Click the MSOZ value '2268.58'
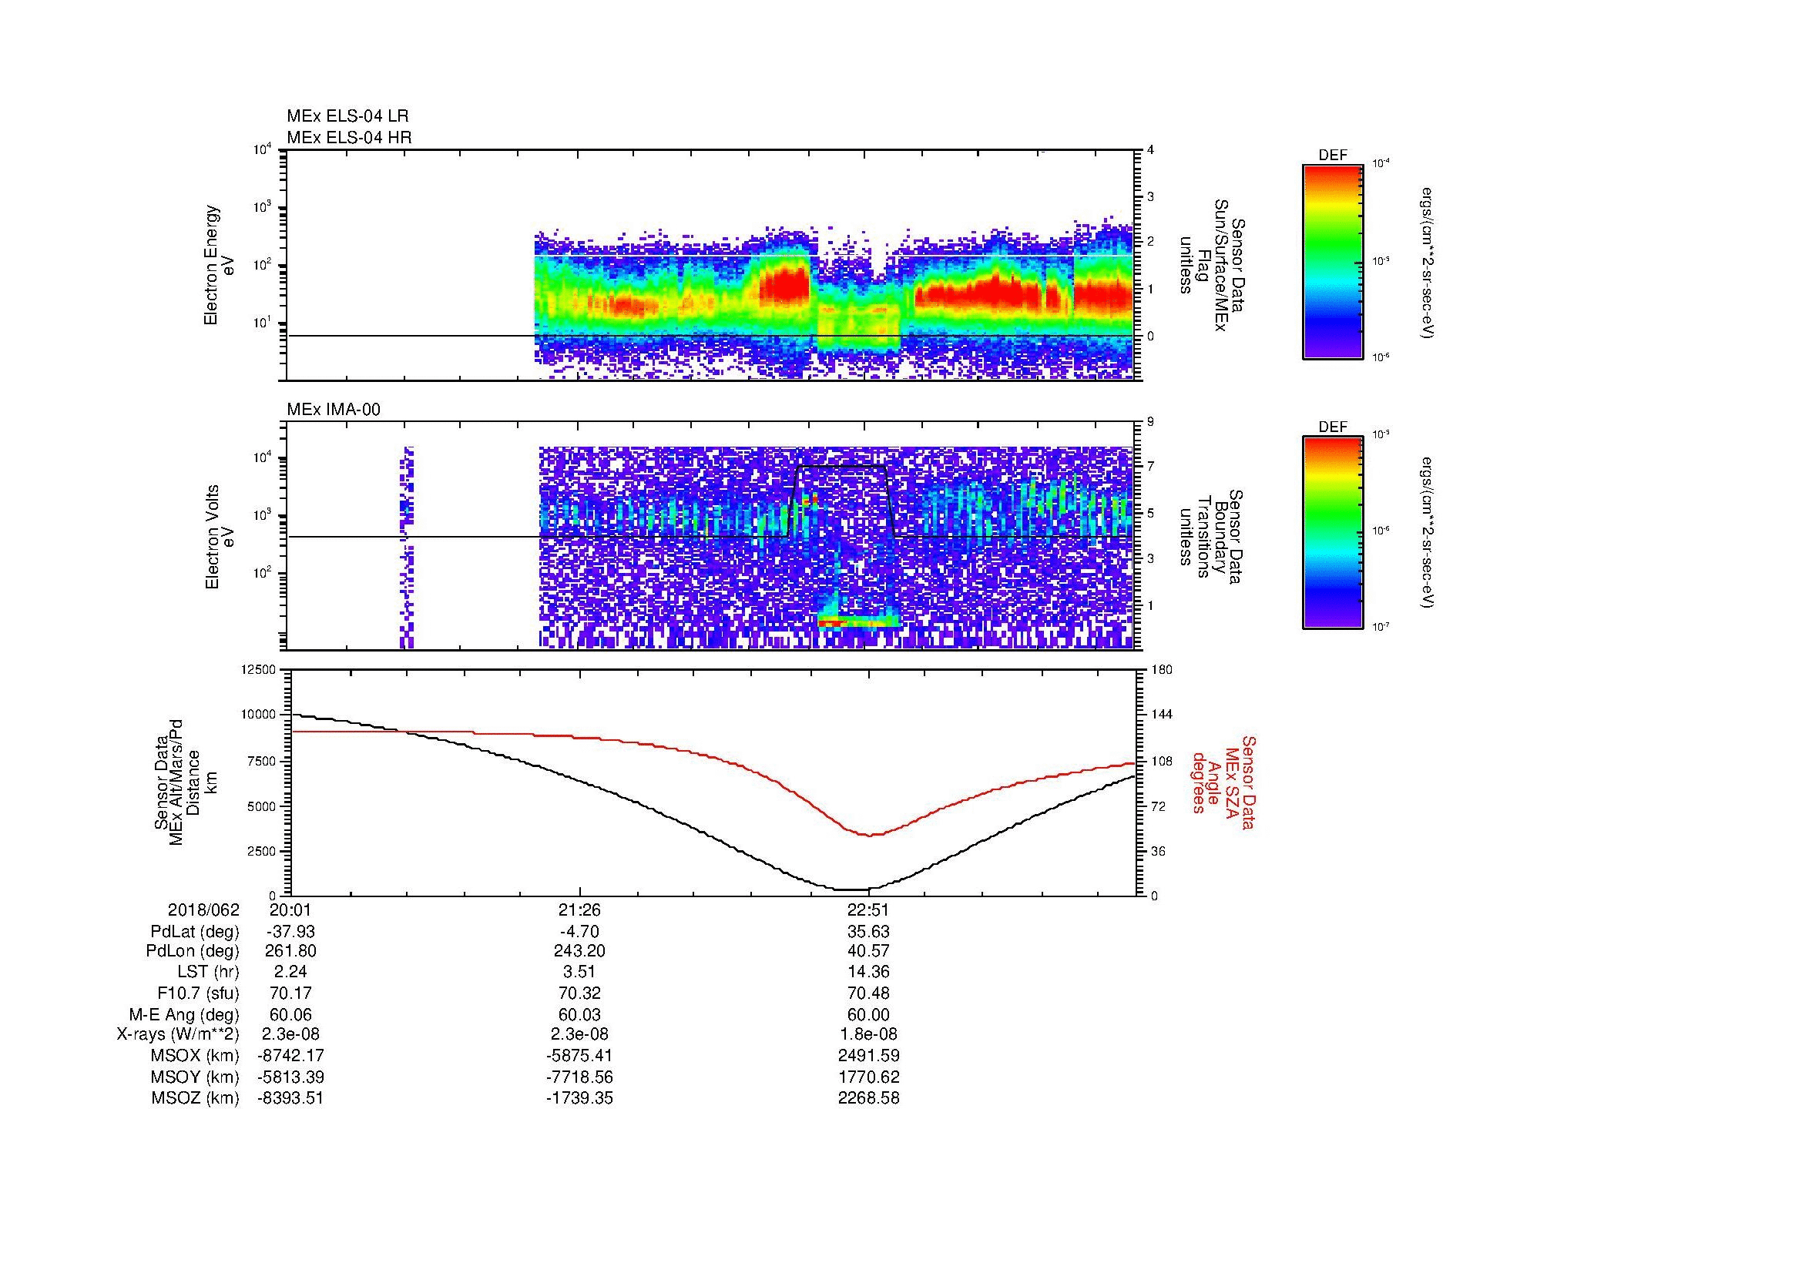This screenshot has width=1802, height=1273. click(868, 1098)
